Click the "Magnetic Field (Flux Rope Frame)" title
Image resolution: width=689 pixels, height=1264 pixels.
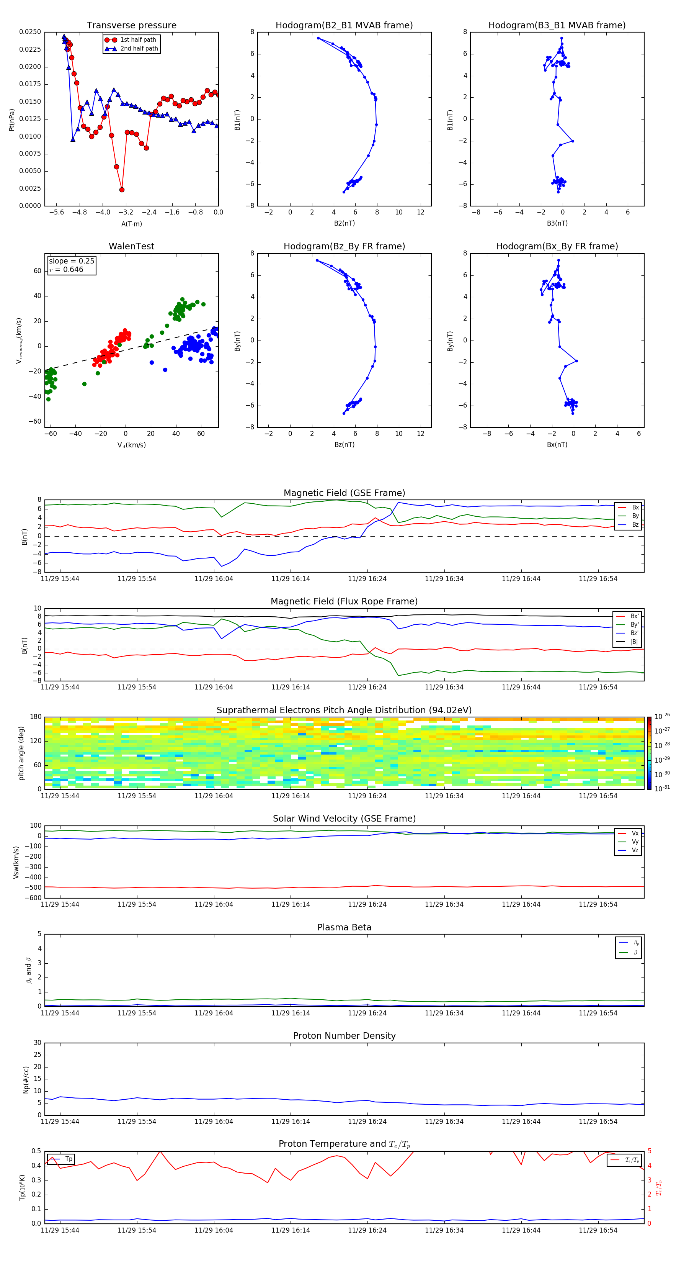point(344,602)
